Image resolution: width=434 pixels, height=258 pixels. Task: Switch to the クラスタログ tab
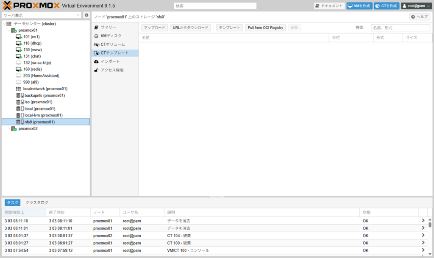[37, 203]
